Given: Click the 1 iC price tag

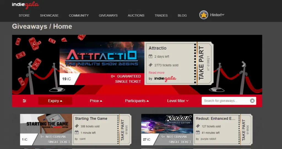Looking at the screenshot, I should 25,139.
